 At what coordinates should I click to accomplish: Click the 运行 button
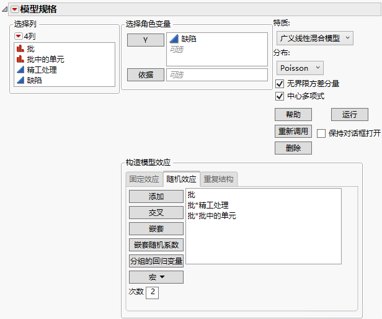pos(350,115)
